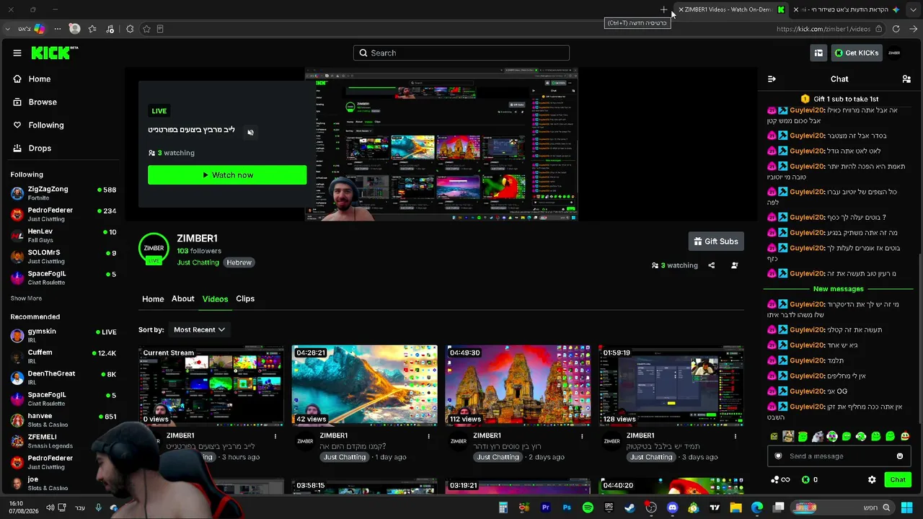923x519 pixels.
Task: Click the KICKs balance coin icon
Action: tap(805, 479)
